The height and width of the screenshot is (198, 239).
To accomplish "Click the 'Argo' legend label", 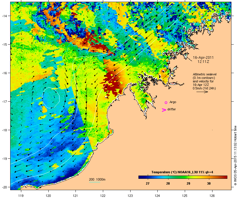I will [173, 102].
